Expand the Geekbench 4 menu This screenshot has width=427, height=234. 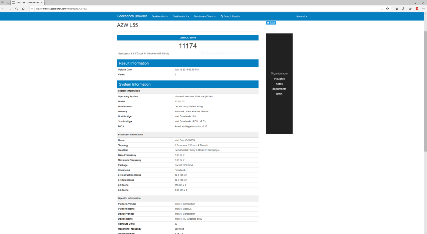point(159,16)
